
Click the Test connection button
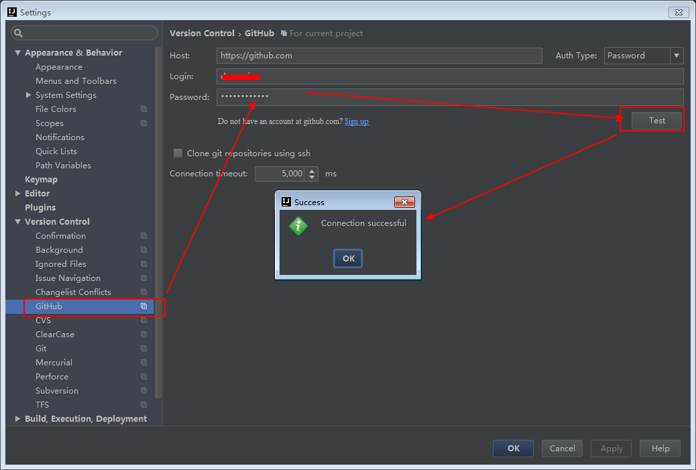coord(657,121)
